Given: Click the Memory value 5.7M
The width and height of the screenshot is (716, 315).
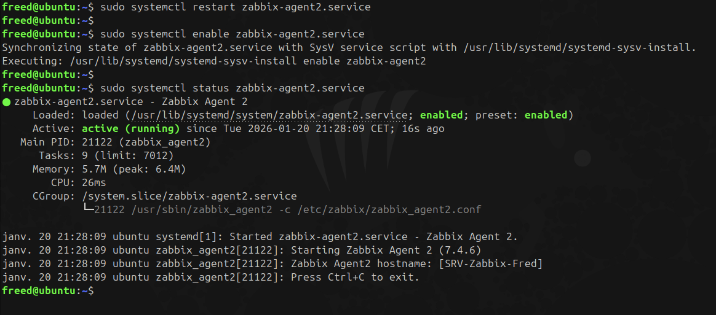Looking at the screenshot, I should (x=94, y=169).
